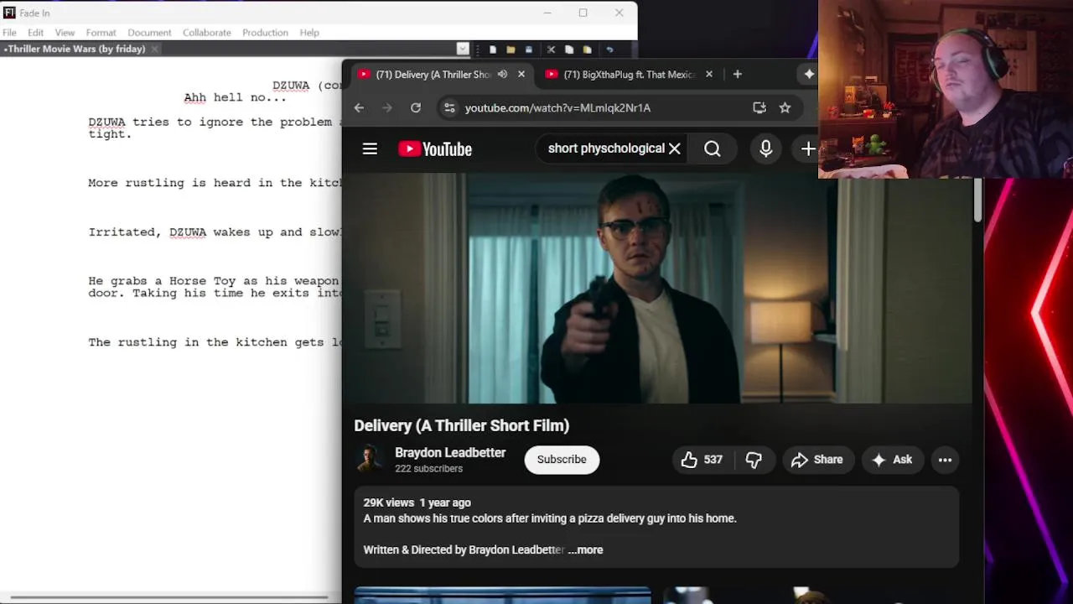
Task: Click the browser page vertical scrollbar
Action: [977, 201]
